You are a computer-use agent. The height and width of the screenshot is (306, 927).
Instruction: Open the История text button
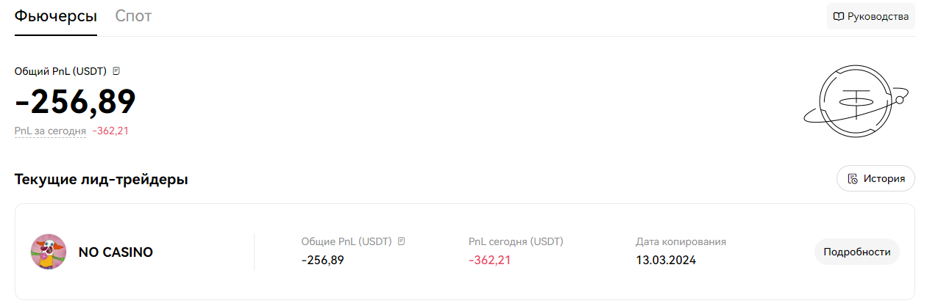tap(884, 178)
